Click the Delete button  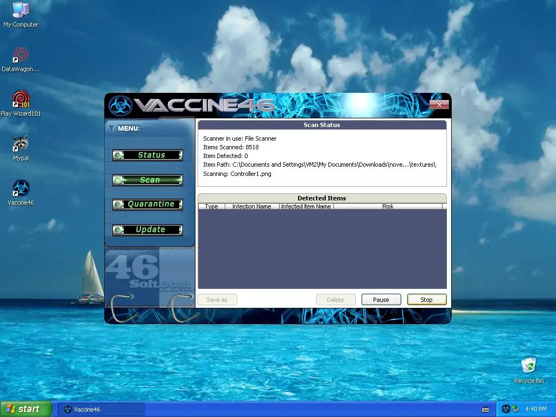pyautogui.click(x=336, y=300)
